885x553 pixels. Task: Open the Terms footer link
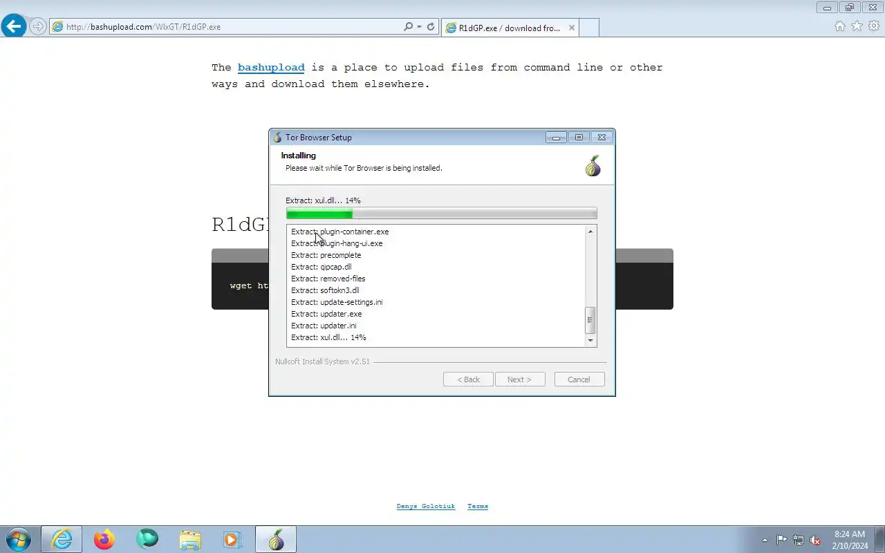coord(478,506)
